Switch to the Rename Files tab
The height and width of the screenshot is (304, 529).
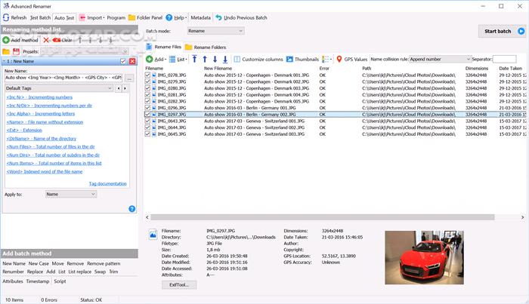pos(164,47)
